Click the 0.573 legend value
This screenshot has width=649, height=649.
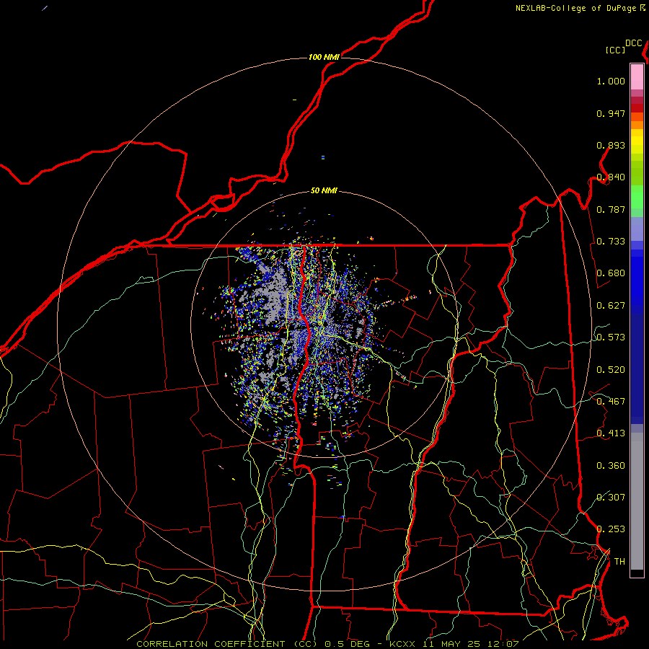pos(611,337)
